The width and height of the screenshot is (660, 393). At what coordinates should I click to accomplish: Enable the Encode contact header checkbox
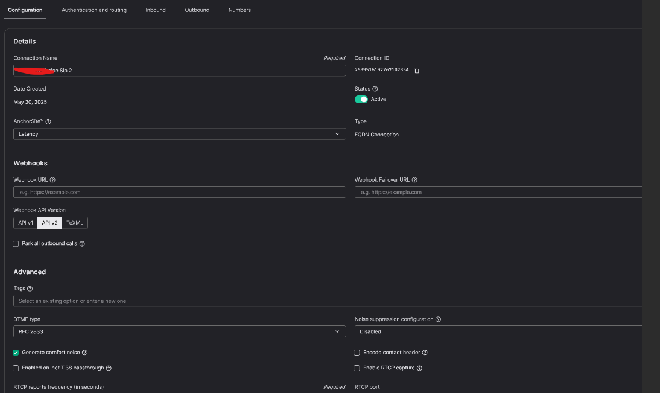[357, 353]
